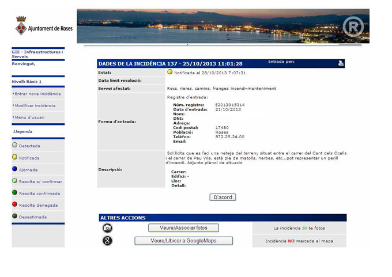Screen dimensions: 392x277
Task: Go to Menú d'usuari
Action: [x=29, y=117]
